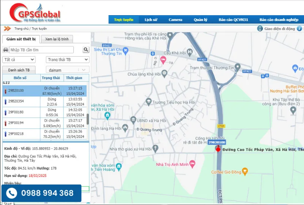This screenshot has height=205, width=304.
Task: Open the 'Tất cả' filter dropdown
Action: pyautogui.click(x=19, y=60)
